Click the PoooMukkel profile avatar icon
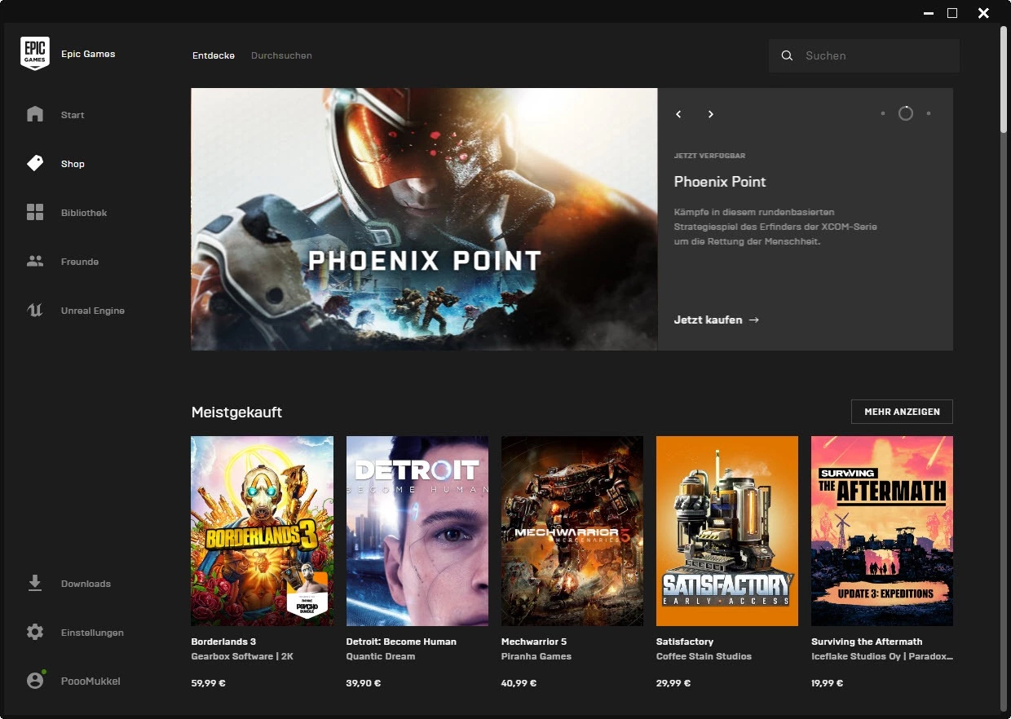This screenshot has height=719, width=1011. point(35,680)
